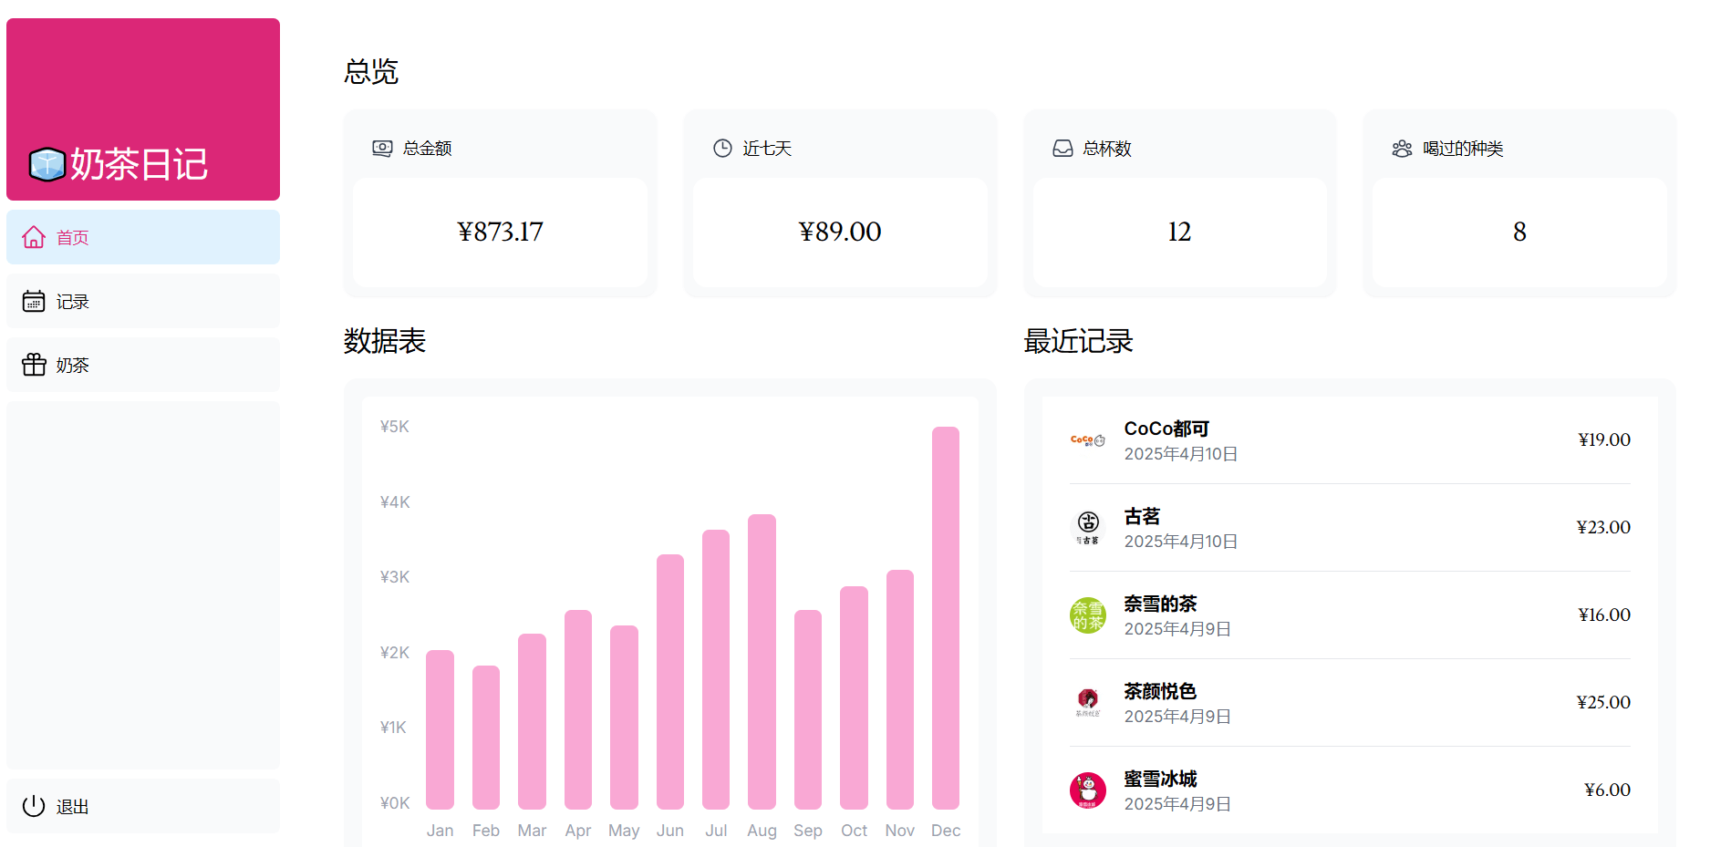
Task: Click the CoCo都可 brand logo
Action: (1087, 440)
